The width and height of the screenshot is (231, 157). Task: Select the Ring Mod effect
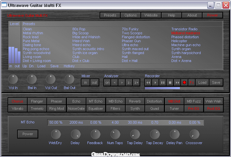click(56, 109)
